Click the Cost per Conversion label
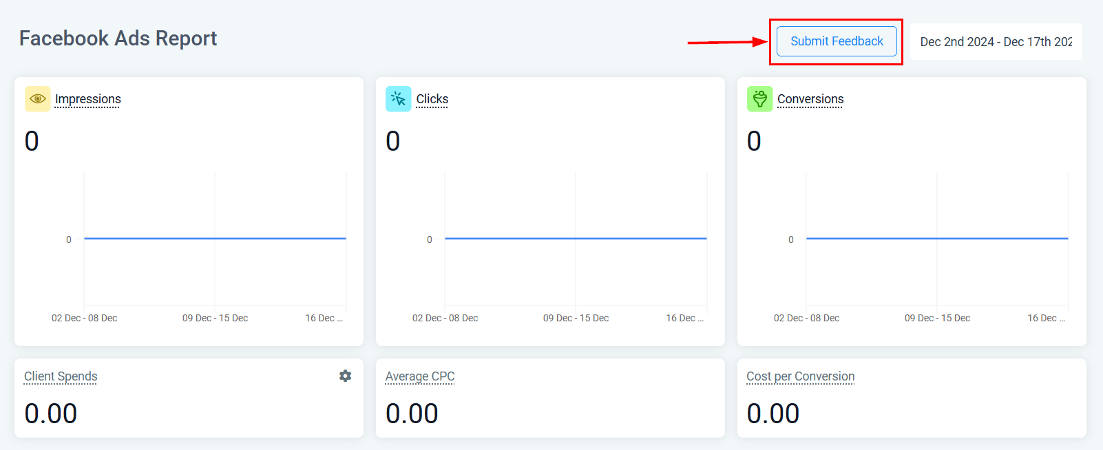 800,376
